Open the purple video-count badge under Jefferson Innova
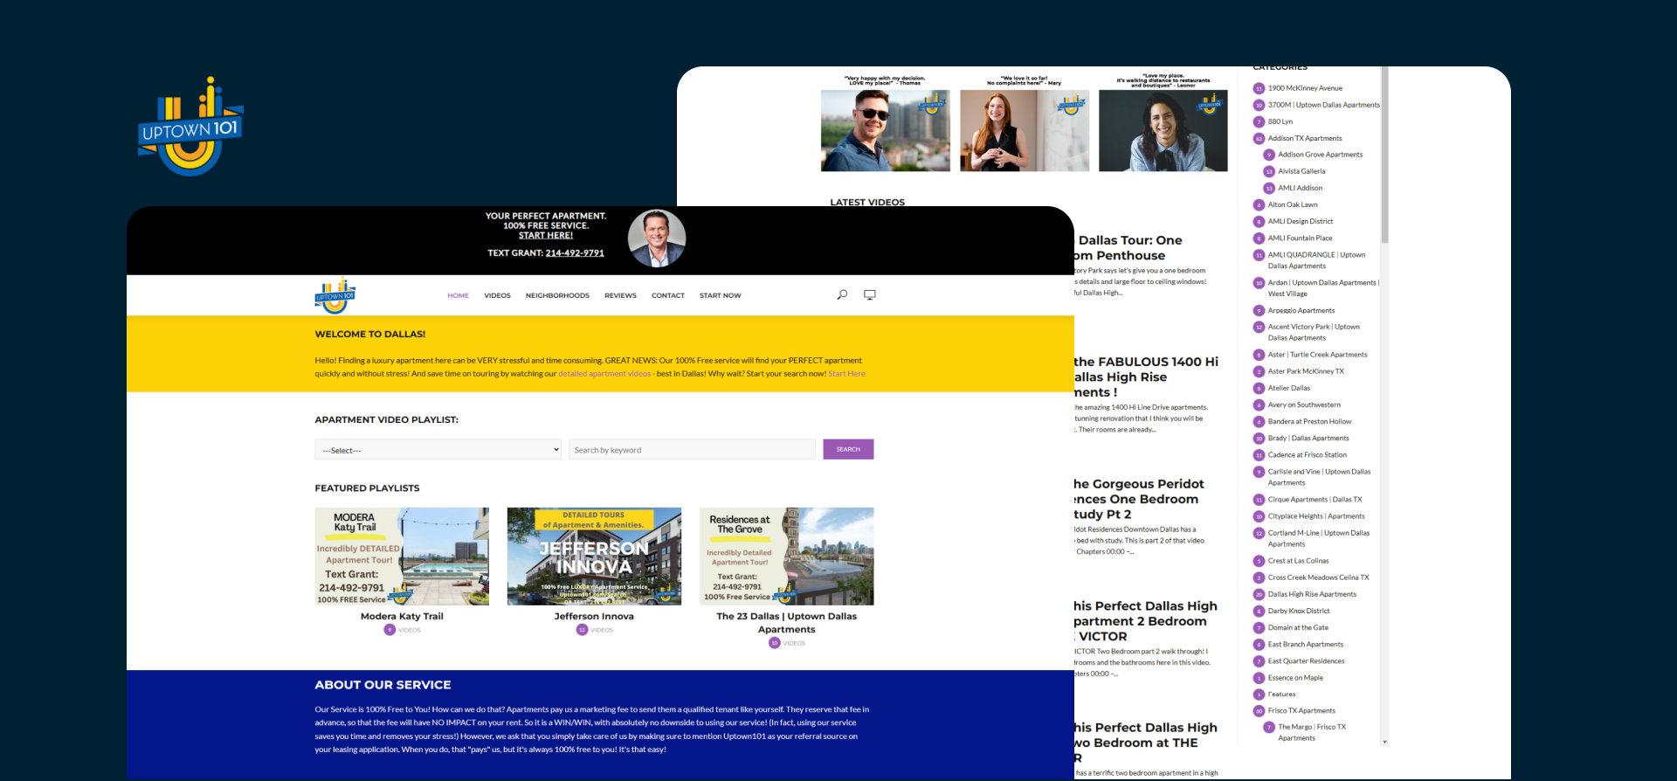Screen dimensions: 1677x781 click(x=582, y=630)
